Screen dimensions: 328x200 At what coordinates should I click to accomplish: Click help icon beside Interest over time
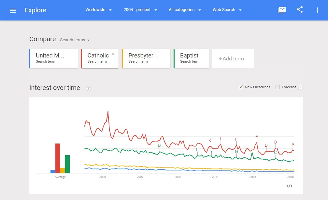click(89, 88)
